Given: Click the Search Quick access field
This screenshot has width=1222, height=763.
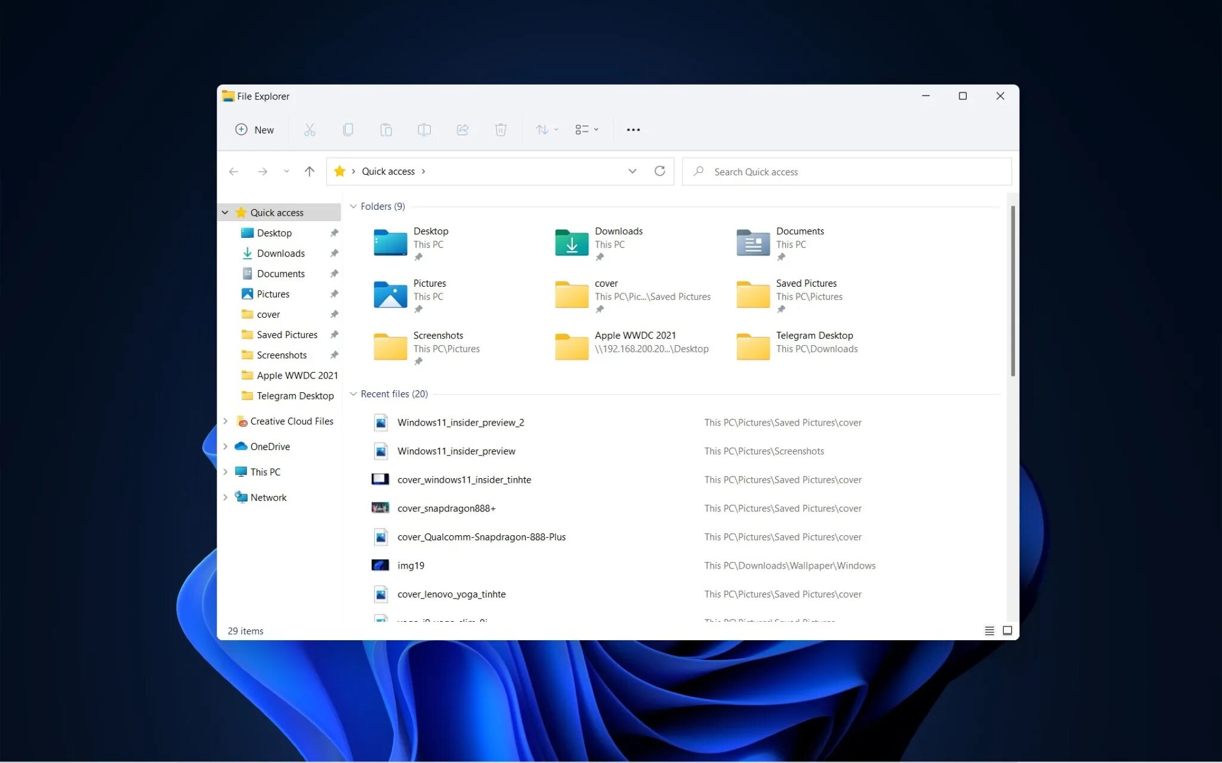Looking at the screenshot, I should tap(847, 172).
